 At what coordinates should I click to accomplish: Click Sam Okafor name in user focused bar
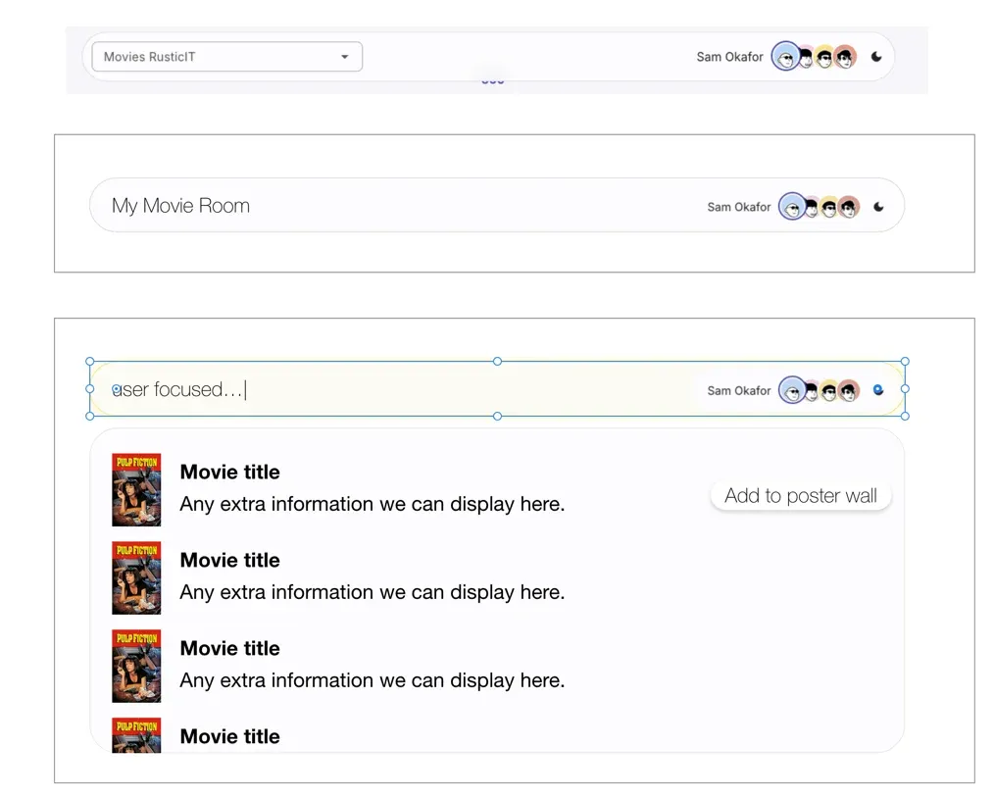point(739,391)
